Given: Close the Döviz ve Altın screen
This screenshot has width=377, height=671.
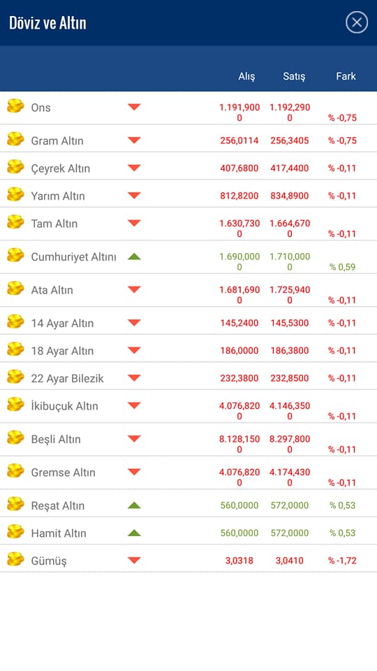Looking at the screenshot, I should tap(357, 22).
